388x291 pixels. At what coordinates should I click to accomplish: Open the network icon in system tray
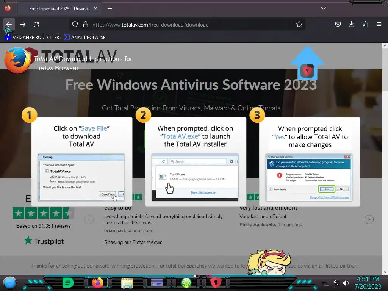336,283
